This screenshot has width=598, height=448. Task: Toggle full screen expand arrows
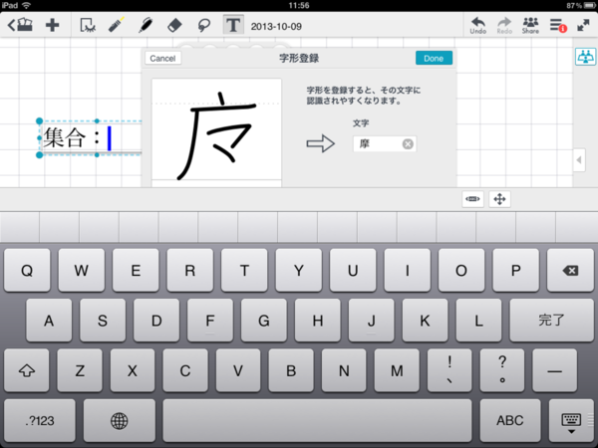[583, 26]
